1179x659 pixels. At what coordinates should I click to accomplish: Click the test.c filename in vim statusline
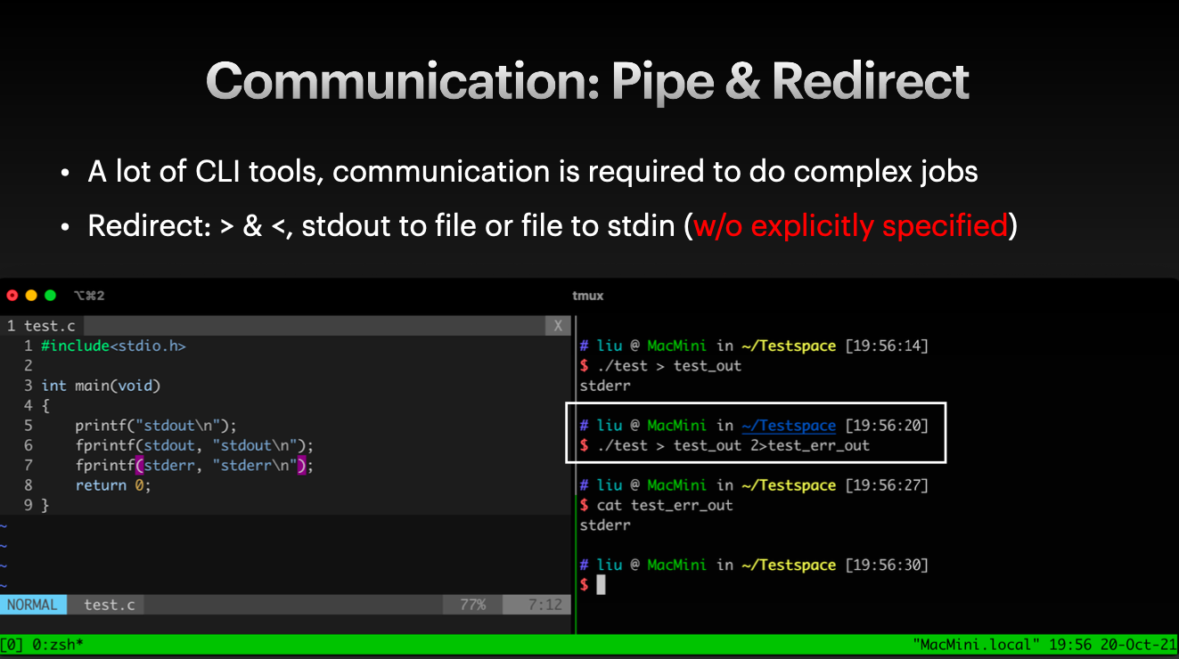click(109, 605)
